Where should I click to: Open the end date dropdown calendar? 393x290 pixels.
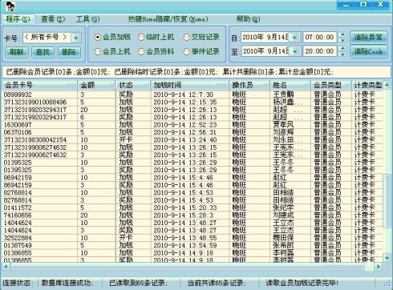point(294,51)
